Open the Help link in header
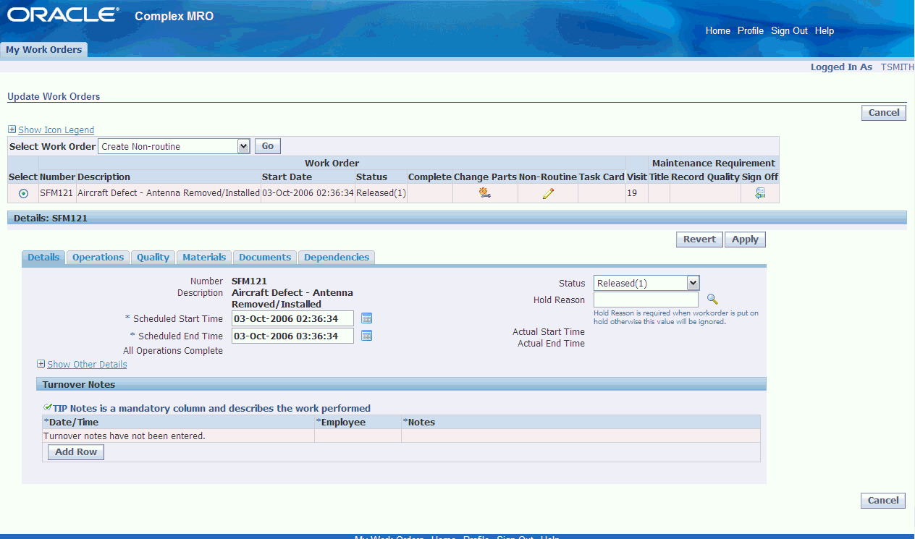Screen dimensions: 915x539 pos(825,31)
